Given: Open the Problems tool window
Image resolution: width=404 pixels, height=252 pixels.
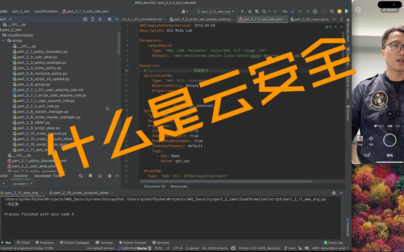Looking at the screenshot, I should [45, 242].
